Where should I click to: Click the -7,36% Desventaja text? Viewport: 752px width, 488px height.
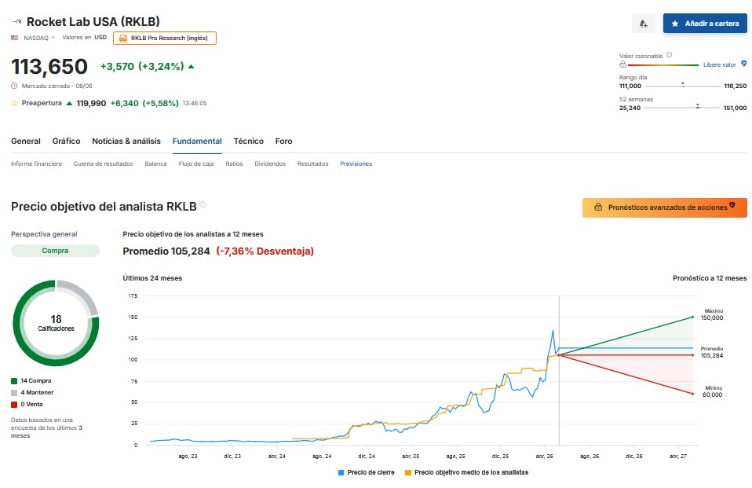tap(265, 251)
